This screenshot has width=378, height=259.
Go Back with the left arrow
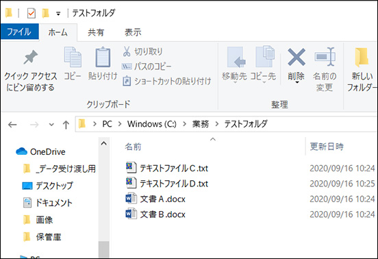[x=12, y=125]
